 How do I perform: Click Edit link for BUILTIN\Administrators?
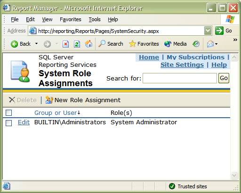24,122
